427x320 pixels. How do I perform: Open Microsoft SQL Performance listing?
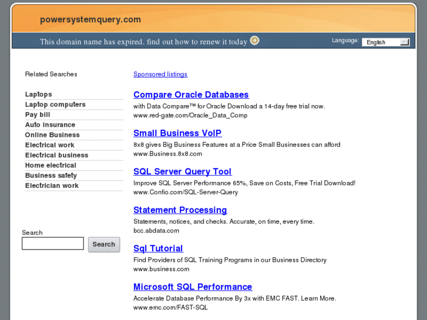[193, 287]
